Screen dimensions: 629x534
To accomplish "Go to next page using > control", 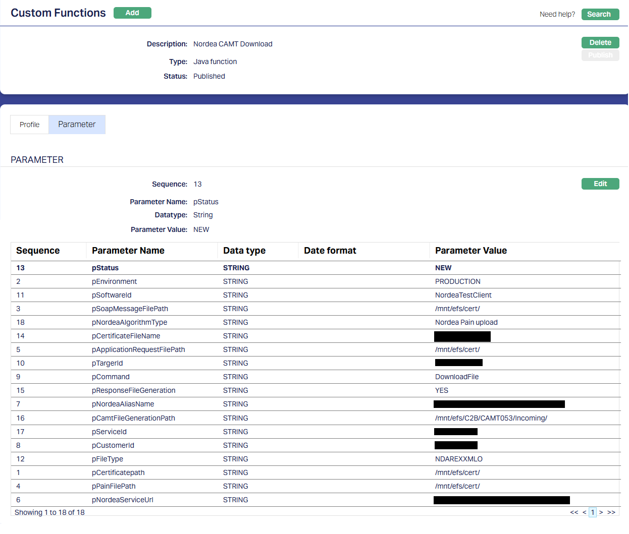I will pos(601,512).
